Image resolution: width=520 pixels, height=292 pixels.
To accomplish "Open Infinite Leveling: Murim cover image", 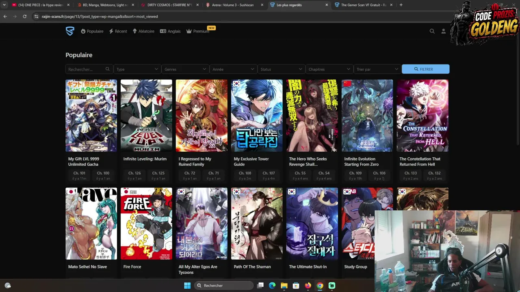I will point(146,116).
